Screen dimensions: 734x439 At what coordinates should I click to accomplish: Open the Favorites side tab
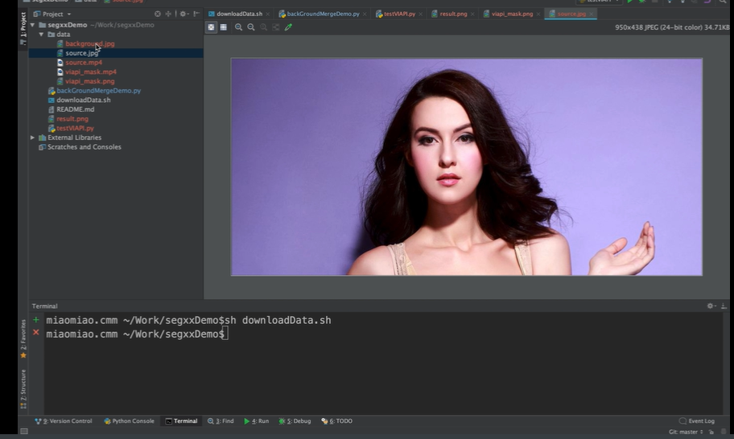(23, 339)
